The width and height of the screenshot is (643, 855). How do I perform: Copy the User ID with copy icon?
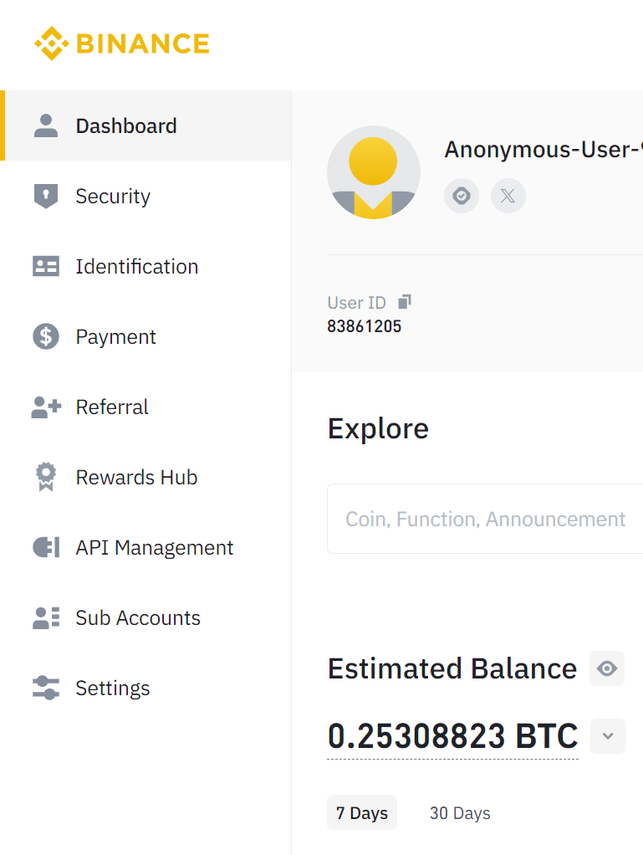[x=405, y=301]
